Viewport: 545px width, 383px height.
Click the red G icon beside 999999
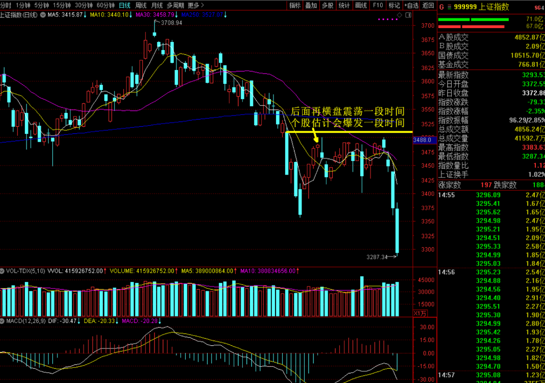(x=442, y=7)
